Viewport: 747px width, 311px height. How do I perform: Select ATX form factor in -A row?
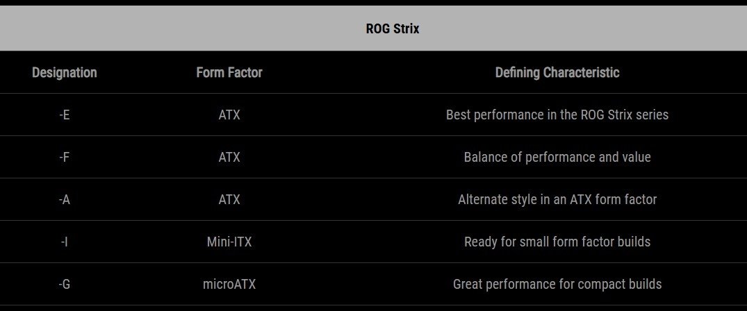tap(229, 199)
